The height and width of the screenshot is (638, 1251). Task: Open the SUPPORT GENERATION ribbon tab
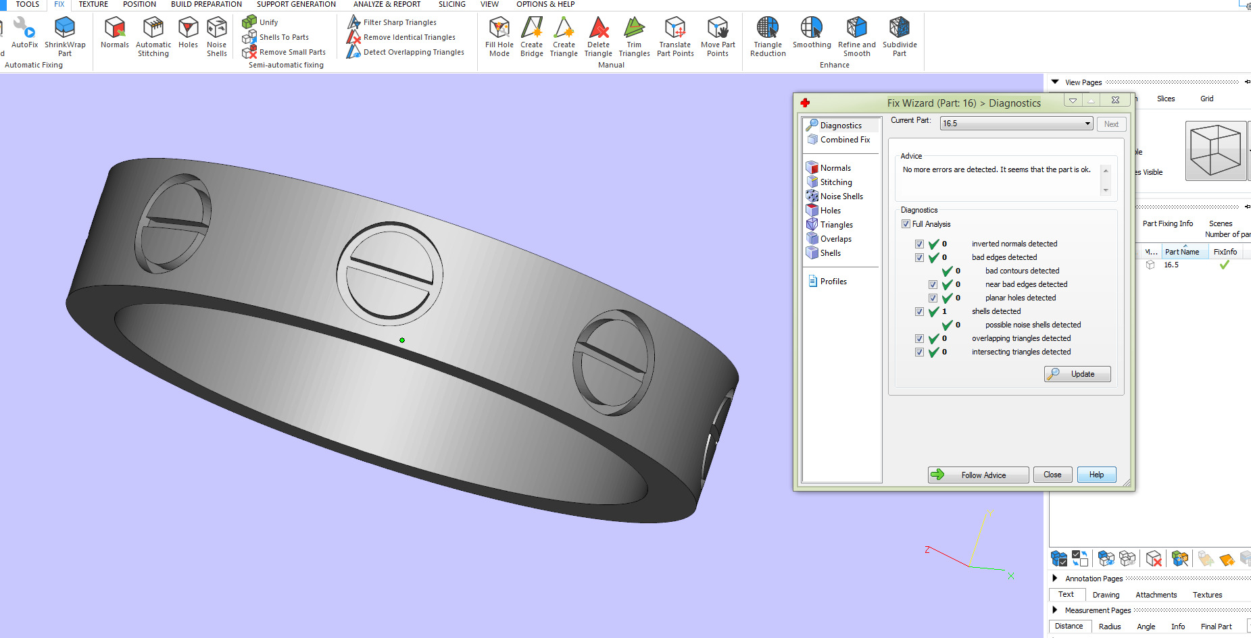click(296, 4)
